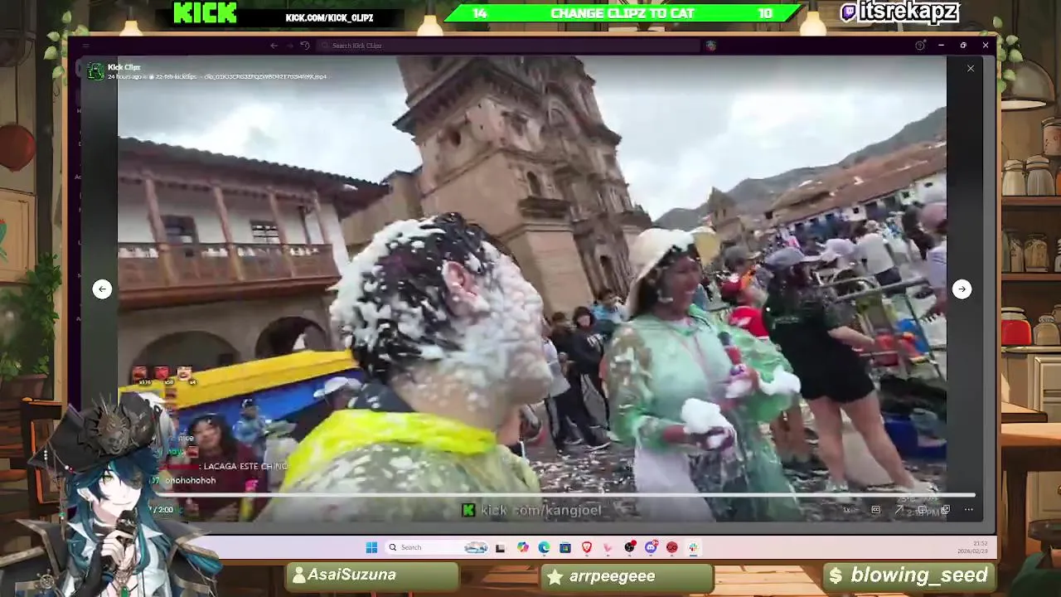Open Discord from taskbar
Image resolution: width=1061 pixels, height=597 pixels.
click(x=651, y=547)
